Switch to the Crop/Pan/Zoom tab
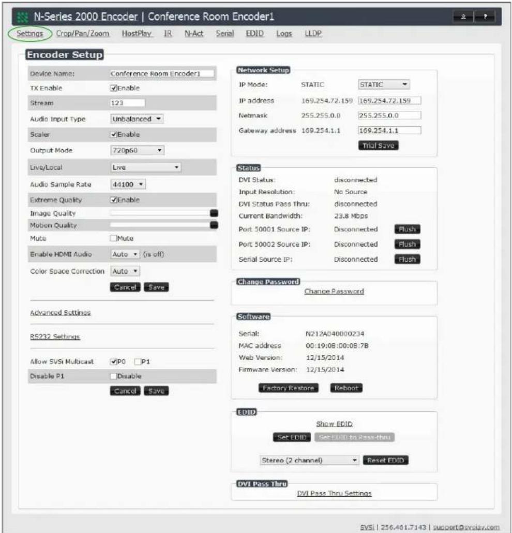512x533 pixels. coord(83,34)
